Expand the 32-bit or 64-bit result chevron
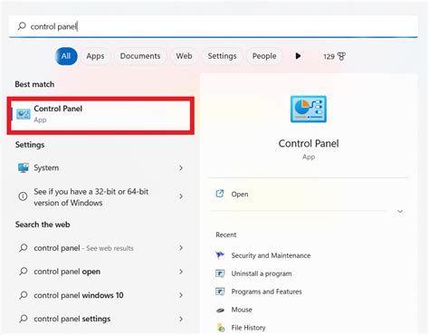429x335 pixels. (181, 196)
